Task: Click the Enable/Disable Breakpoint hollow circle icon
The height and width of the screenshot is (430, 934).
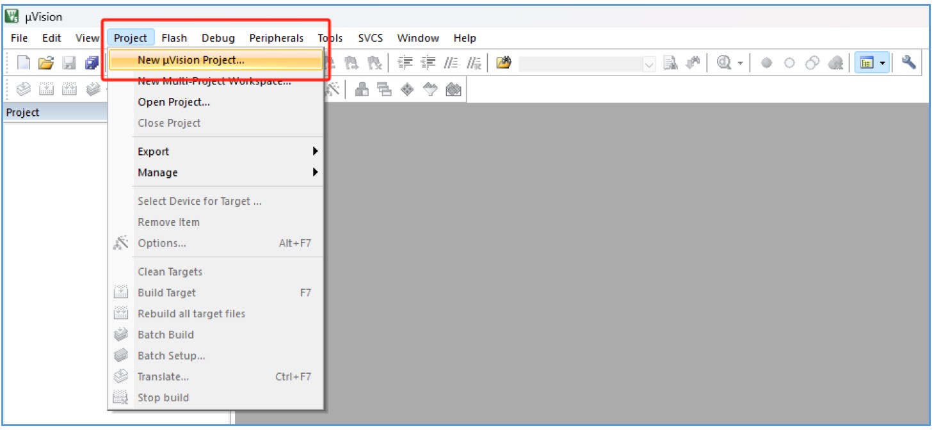Action: click(789, 63)
